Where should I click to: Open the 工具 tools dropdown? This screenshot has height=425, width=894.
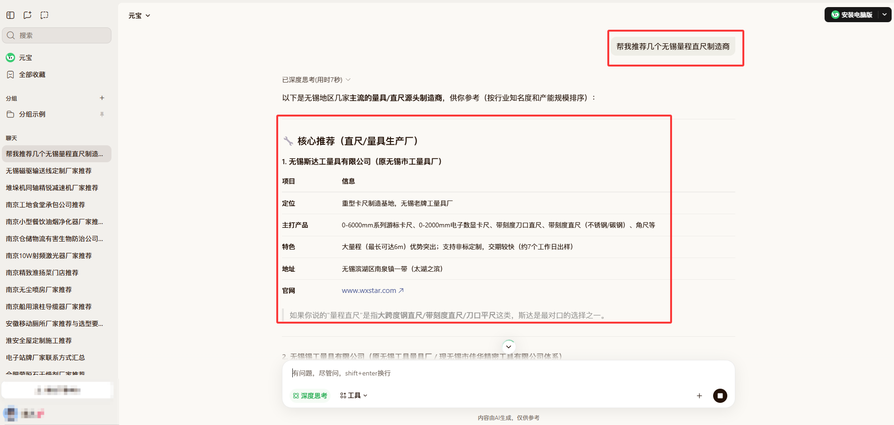coord(354,396)
